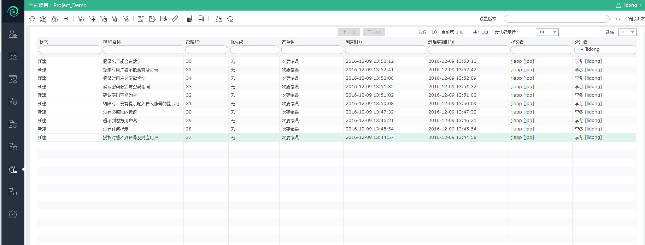Click the 最后更新时间 column filter box
The width and height of the screenshot is (645, 245).
468,50
